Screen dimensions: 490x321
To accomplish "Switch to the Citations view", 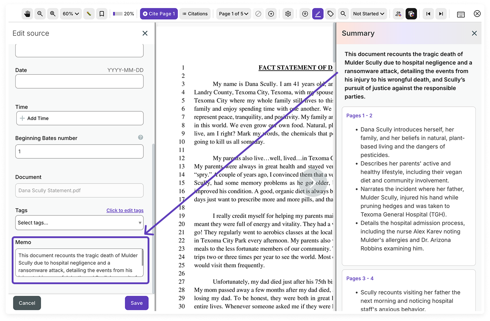I will point(195,13).
